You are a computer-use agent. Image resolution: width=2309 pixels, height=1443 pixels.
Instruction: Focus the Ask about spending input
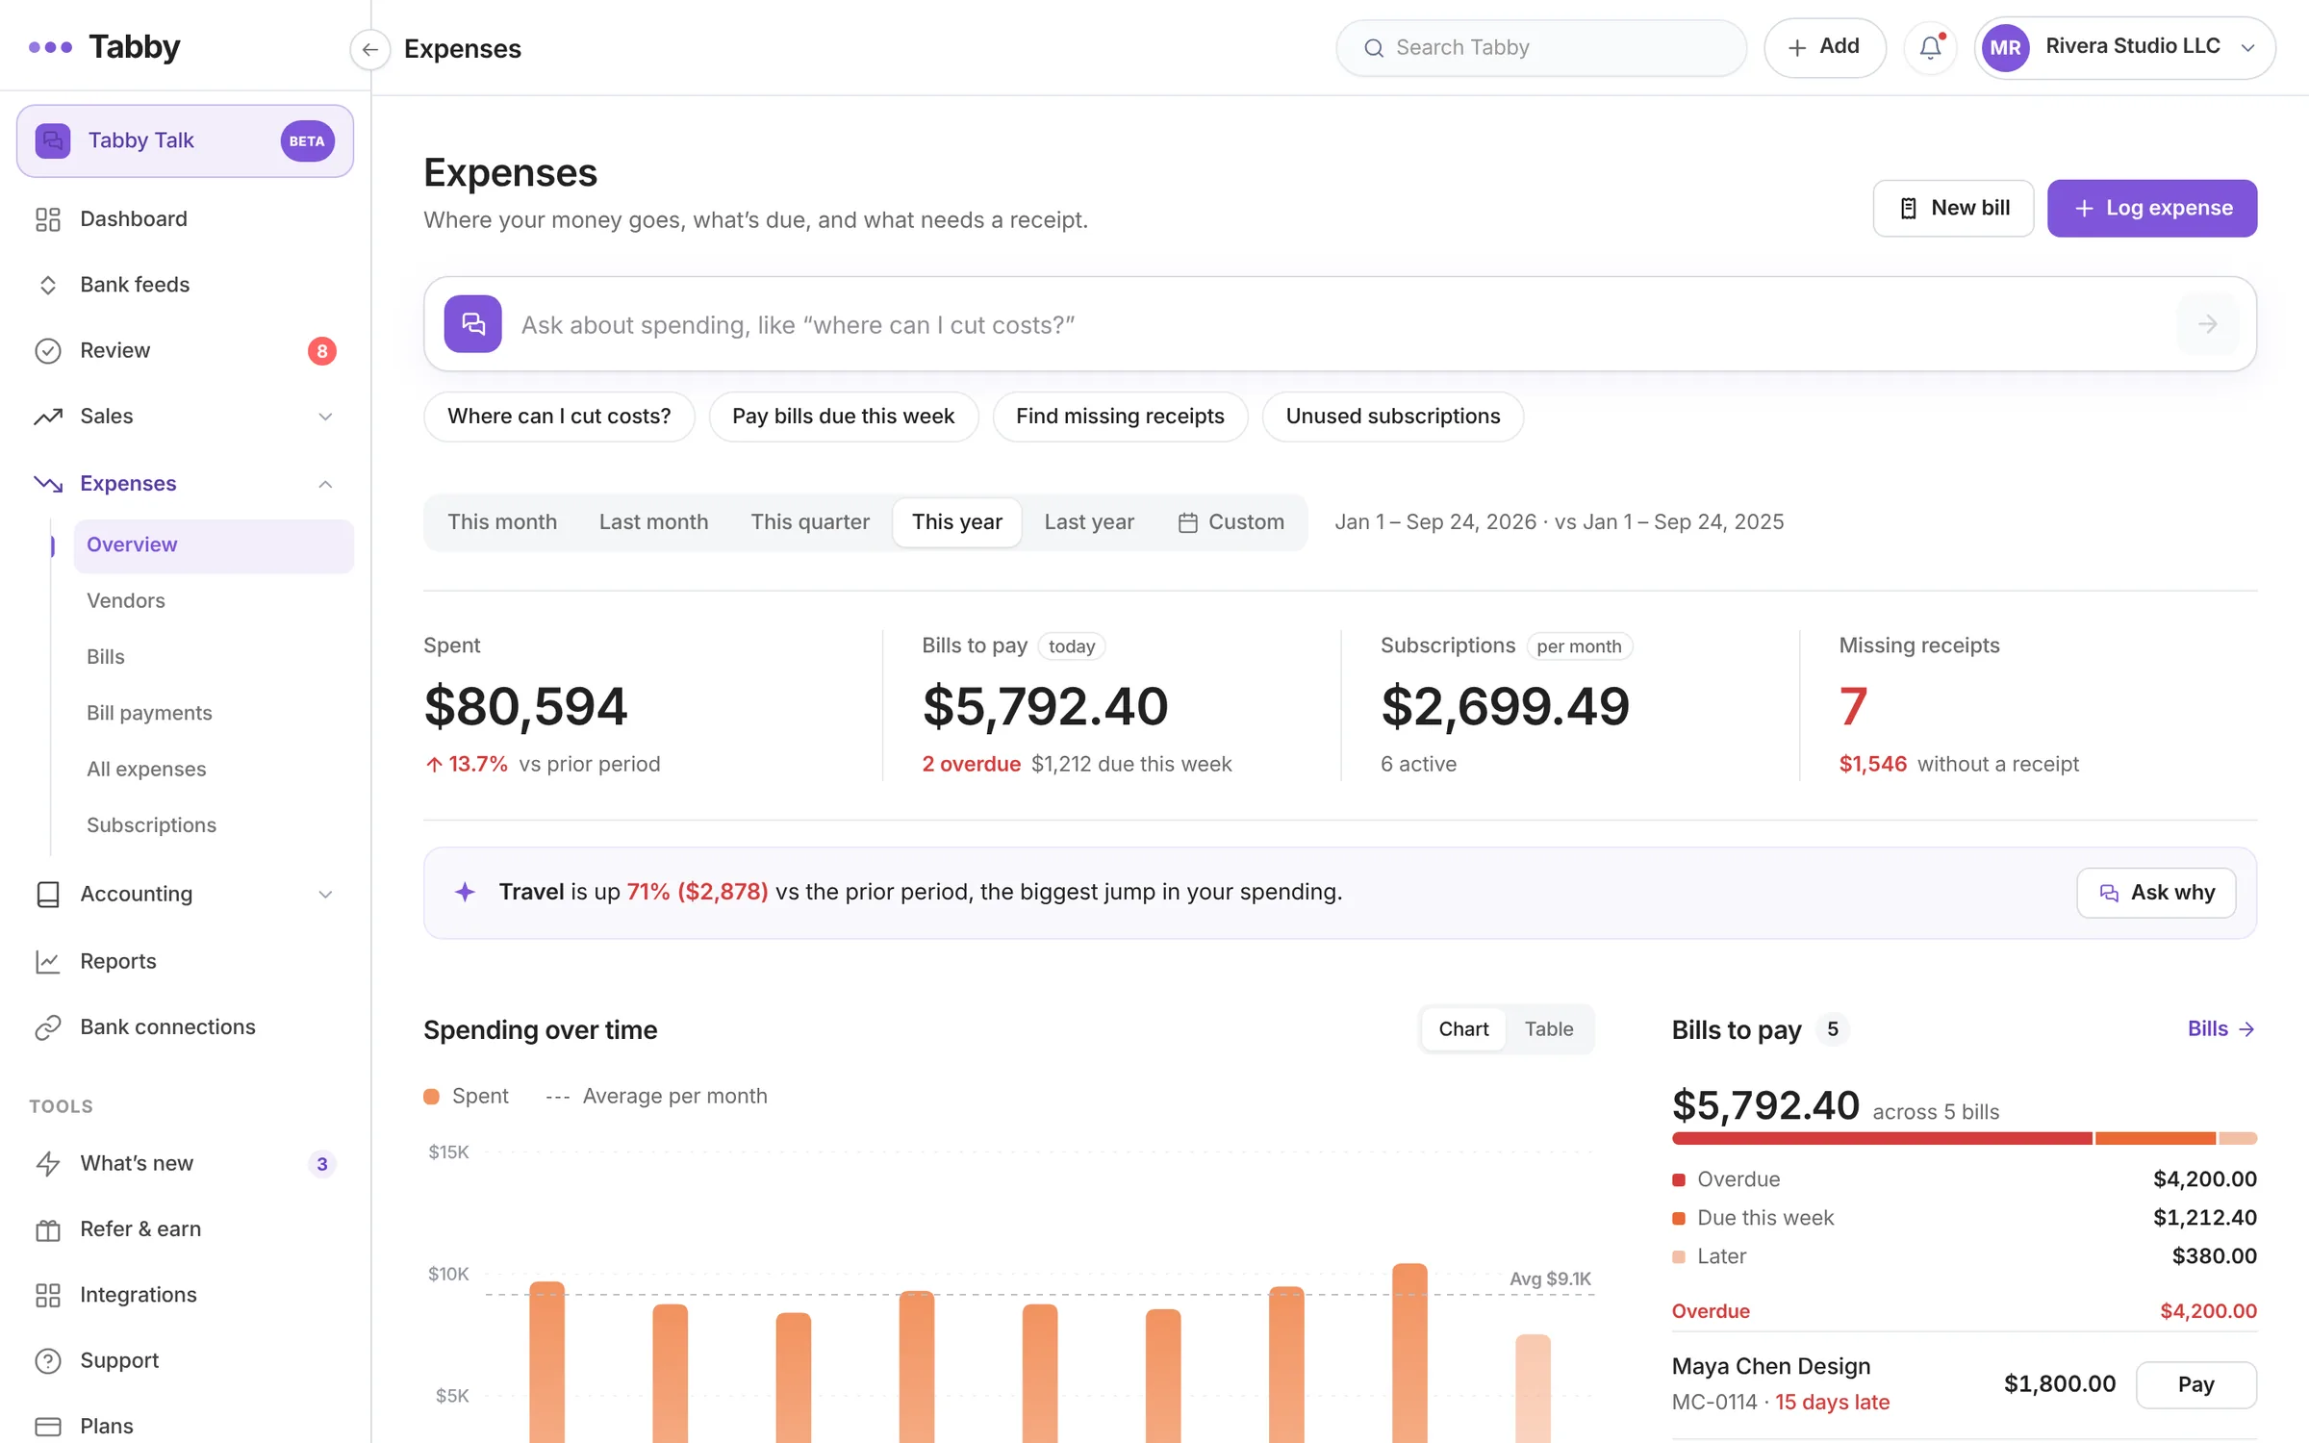(x=1340, y=324)
